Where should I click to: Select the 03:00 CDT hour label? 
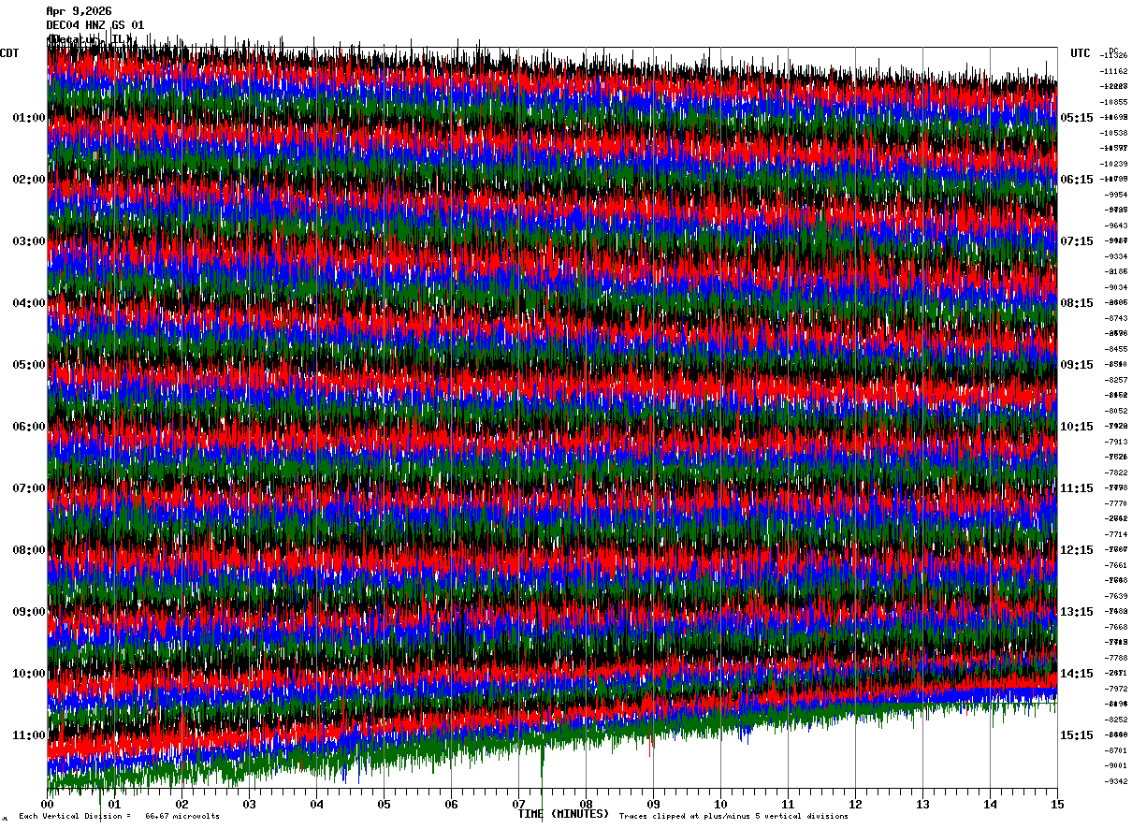[29, 241]
